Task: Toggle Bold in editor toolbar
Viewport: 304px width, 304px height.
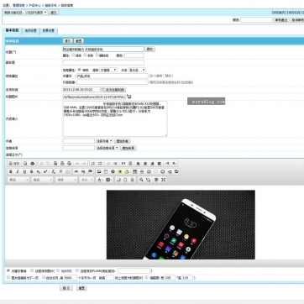Action: [x=11, y=171]
